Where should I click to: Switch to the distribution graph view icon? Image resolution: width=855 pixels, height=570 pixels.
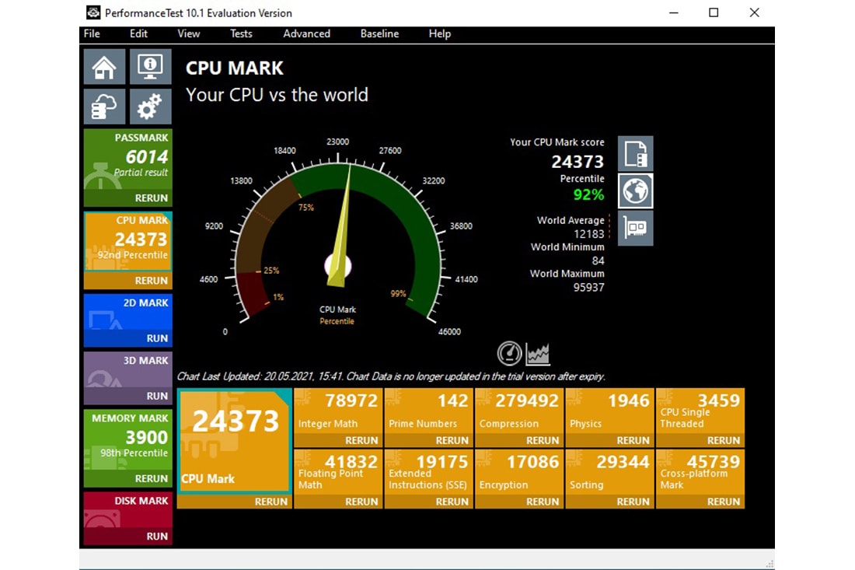pos(538,354)
